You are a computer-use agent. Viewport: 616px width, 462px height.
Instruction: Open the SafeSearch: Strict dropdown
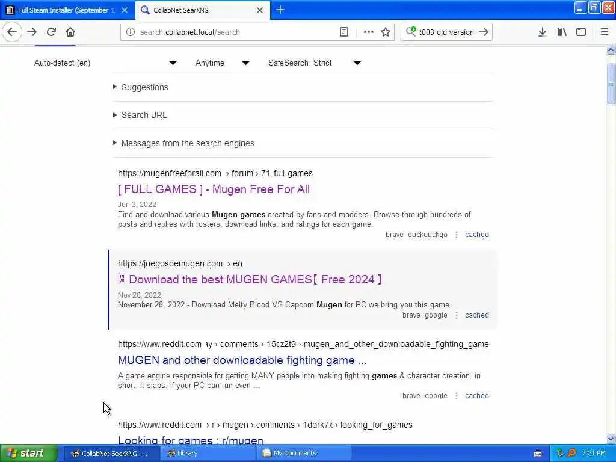point(315,63)
